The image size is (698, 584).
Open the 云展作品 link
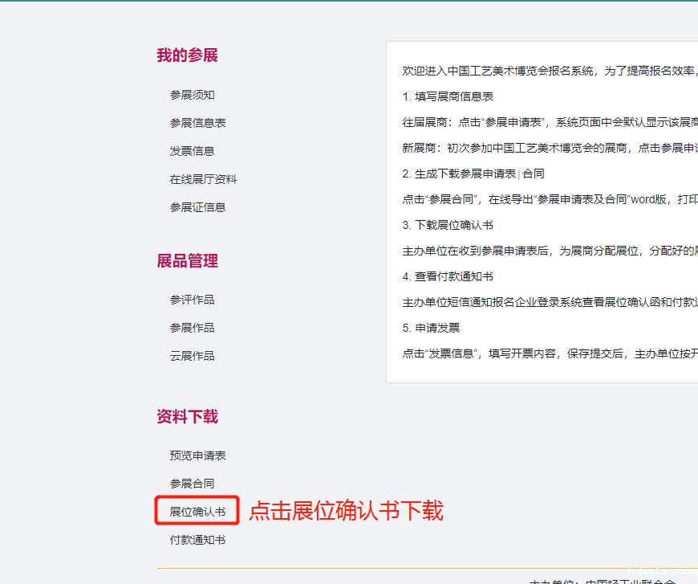pos(192,356)
